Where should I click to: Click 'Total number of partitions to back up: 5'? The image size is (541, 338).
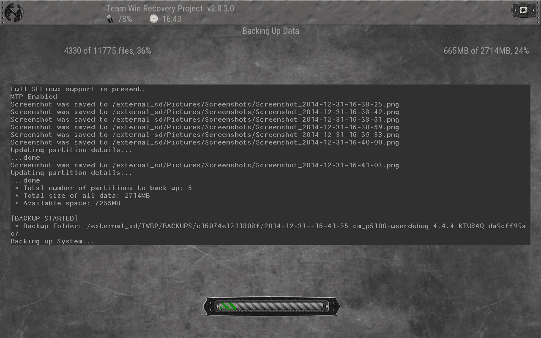tap(103, 188)
